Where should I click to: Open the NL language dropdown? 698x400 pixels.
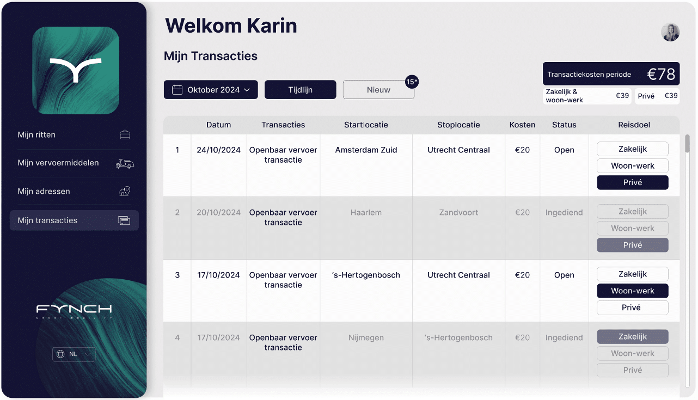coord(74,354)
